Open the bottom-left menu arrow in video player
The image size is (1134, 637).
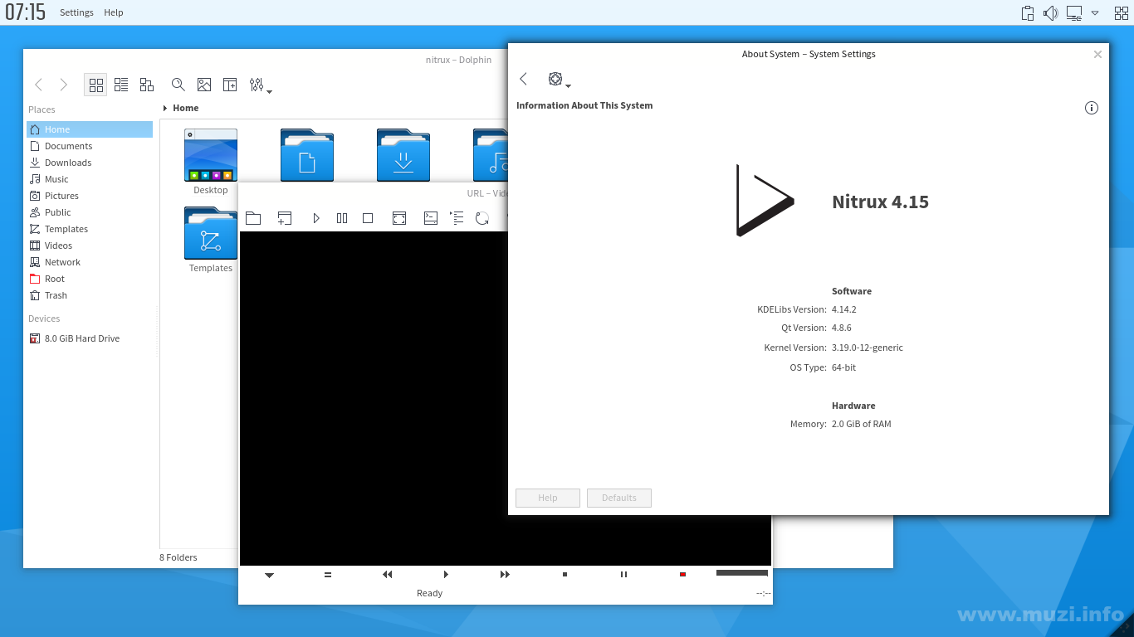coord(269,575)
